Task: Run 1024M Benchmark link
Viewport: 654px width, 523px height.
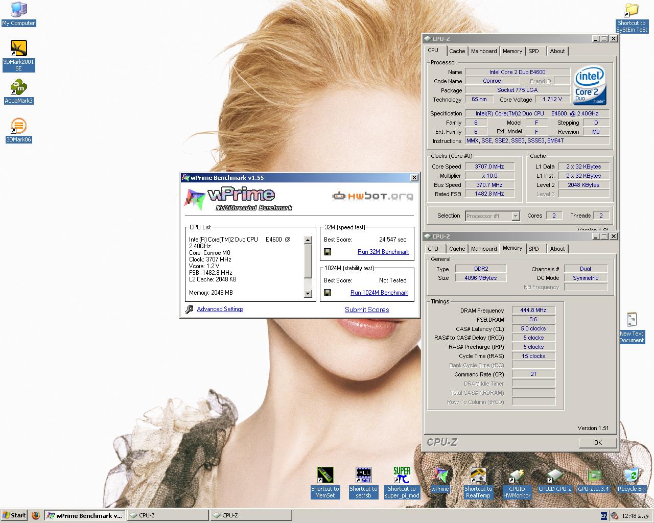Action: (x=379, y=293)
